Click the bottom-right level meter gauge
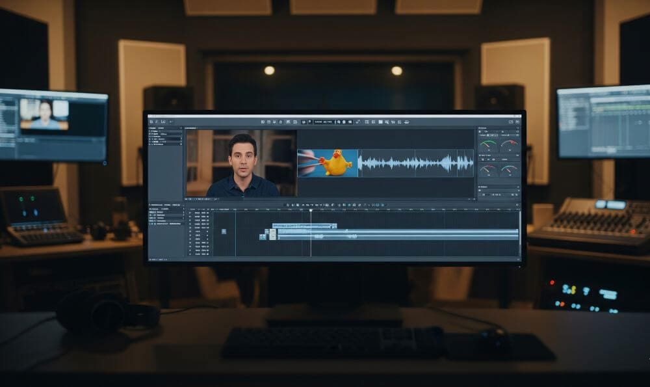The height and width of the screenshot is (387, 650). pos(509,170)
